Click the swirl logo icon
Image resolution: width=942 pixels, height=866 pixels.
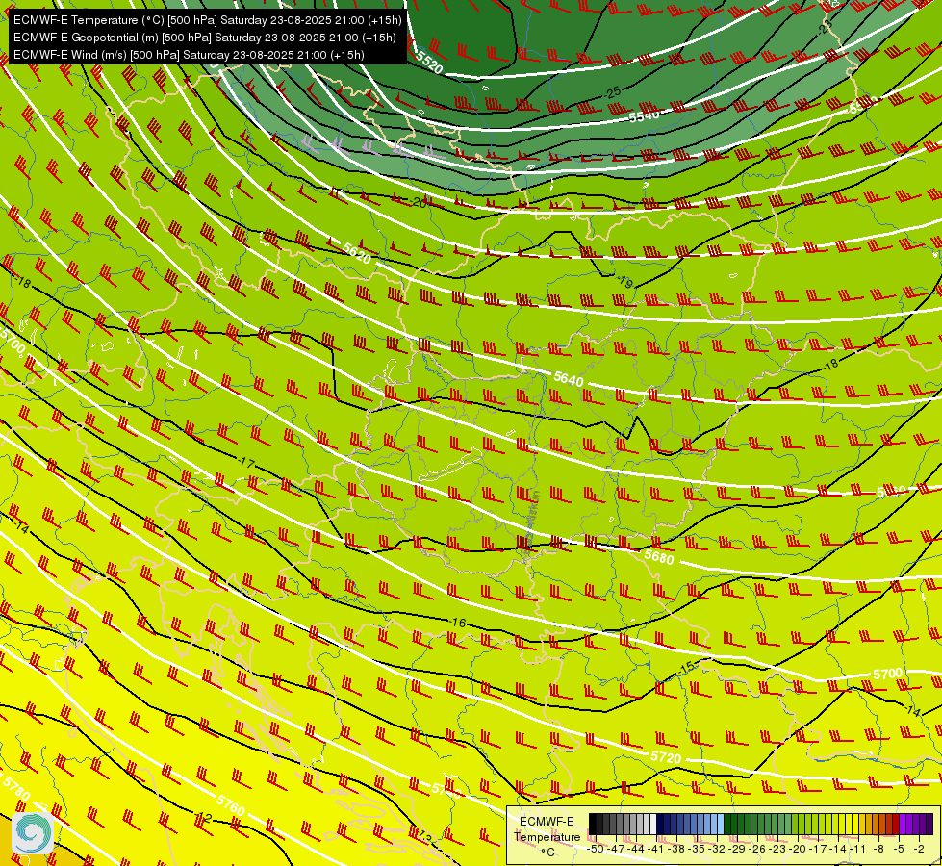(x=33, y=833)
